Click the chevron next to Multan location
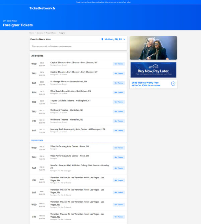 [124, 39]
